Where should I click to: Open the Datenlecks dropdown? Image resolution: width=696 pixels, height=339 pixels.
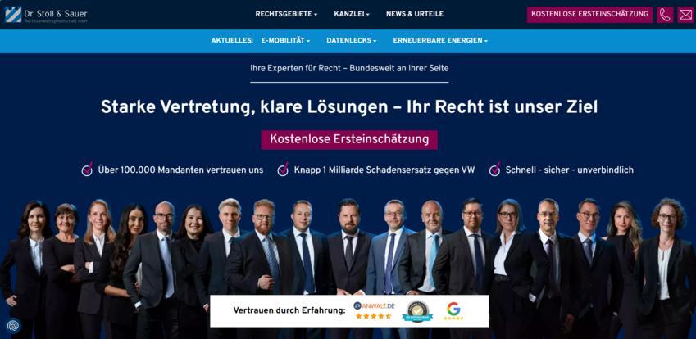click(x=351, y=40)
